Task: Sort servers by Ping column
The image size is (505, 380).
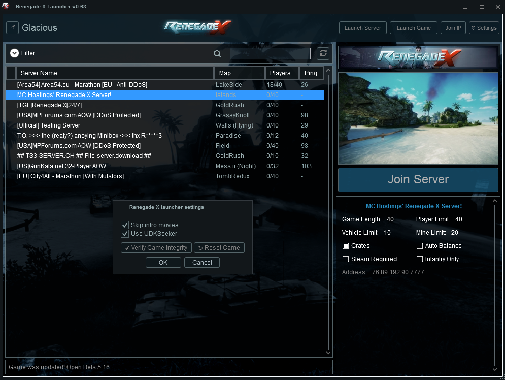Action: coord(311,73)
